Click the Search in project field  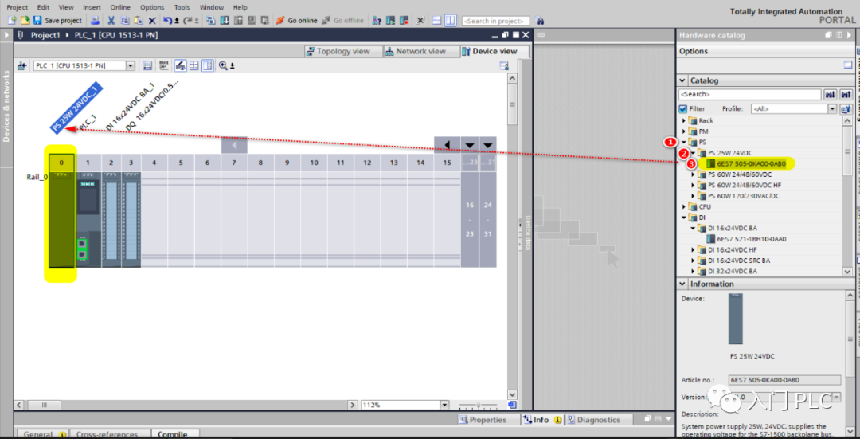495,21
